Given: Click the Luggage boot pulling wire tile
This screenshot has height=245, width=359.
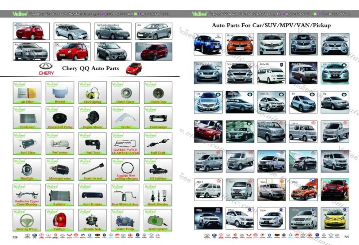Looking at the screenshot, I should click(x=125, y=170).
